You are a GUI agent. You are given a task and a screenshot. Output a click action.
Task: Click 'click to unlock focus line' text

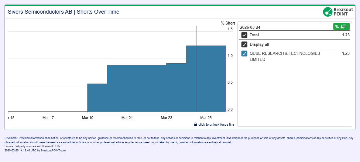tap(216, 124)
